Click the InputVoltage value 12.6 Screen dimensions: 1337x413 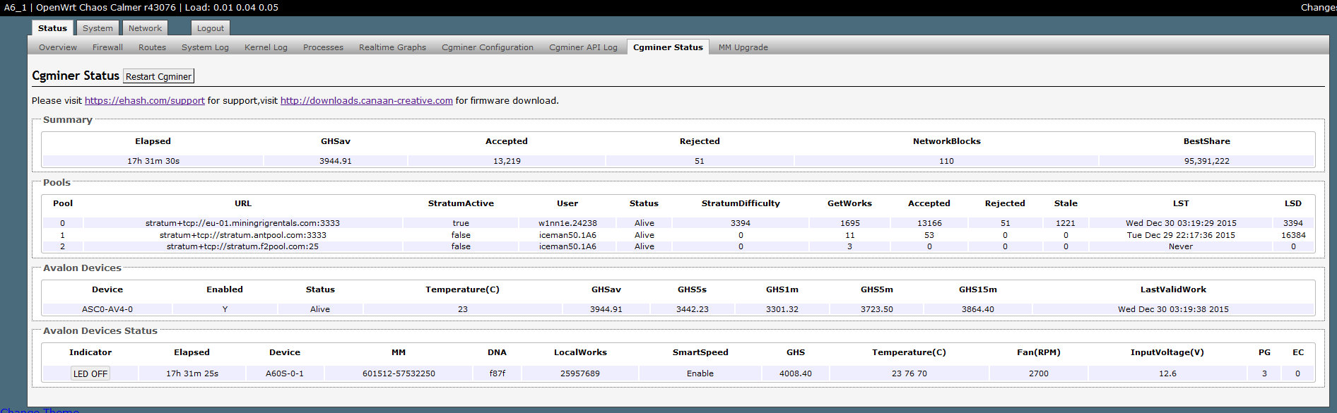click(1167, 373)
